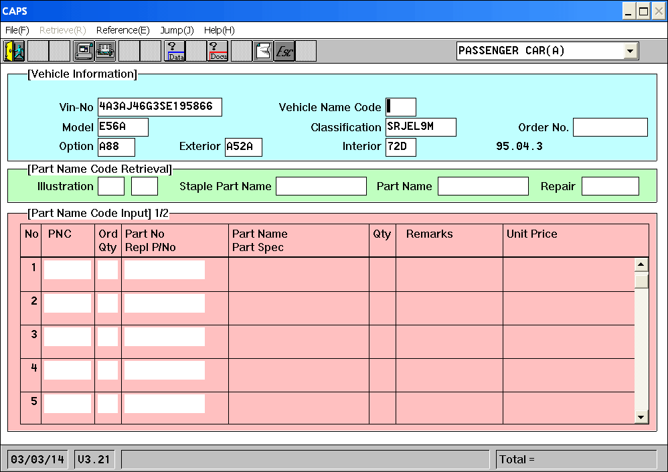Click the Ord Qty field in row 2
The width and height of the screenshot is (668, 472).
(x=108, y=303)
